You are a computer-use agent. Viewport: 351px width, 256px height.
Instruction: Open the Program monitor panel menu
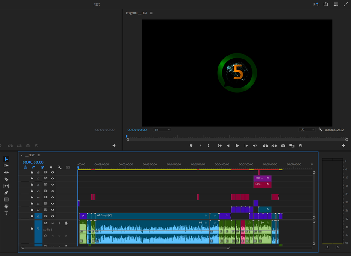coord(151,13)
